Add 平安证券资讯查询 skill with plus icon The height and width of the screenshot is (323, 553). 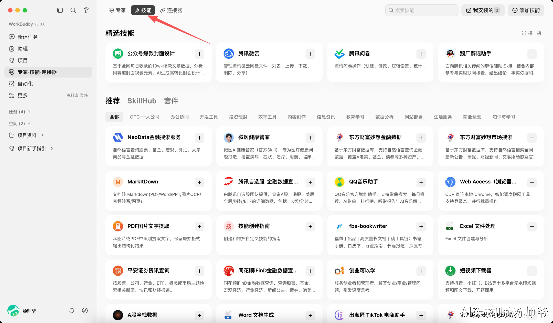click(x=199, y=271)
